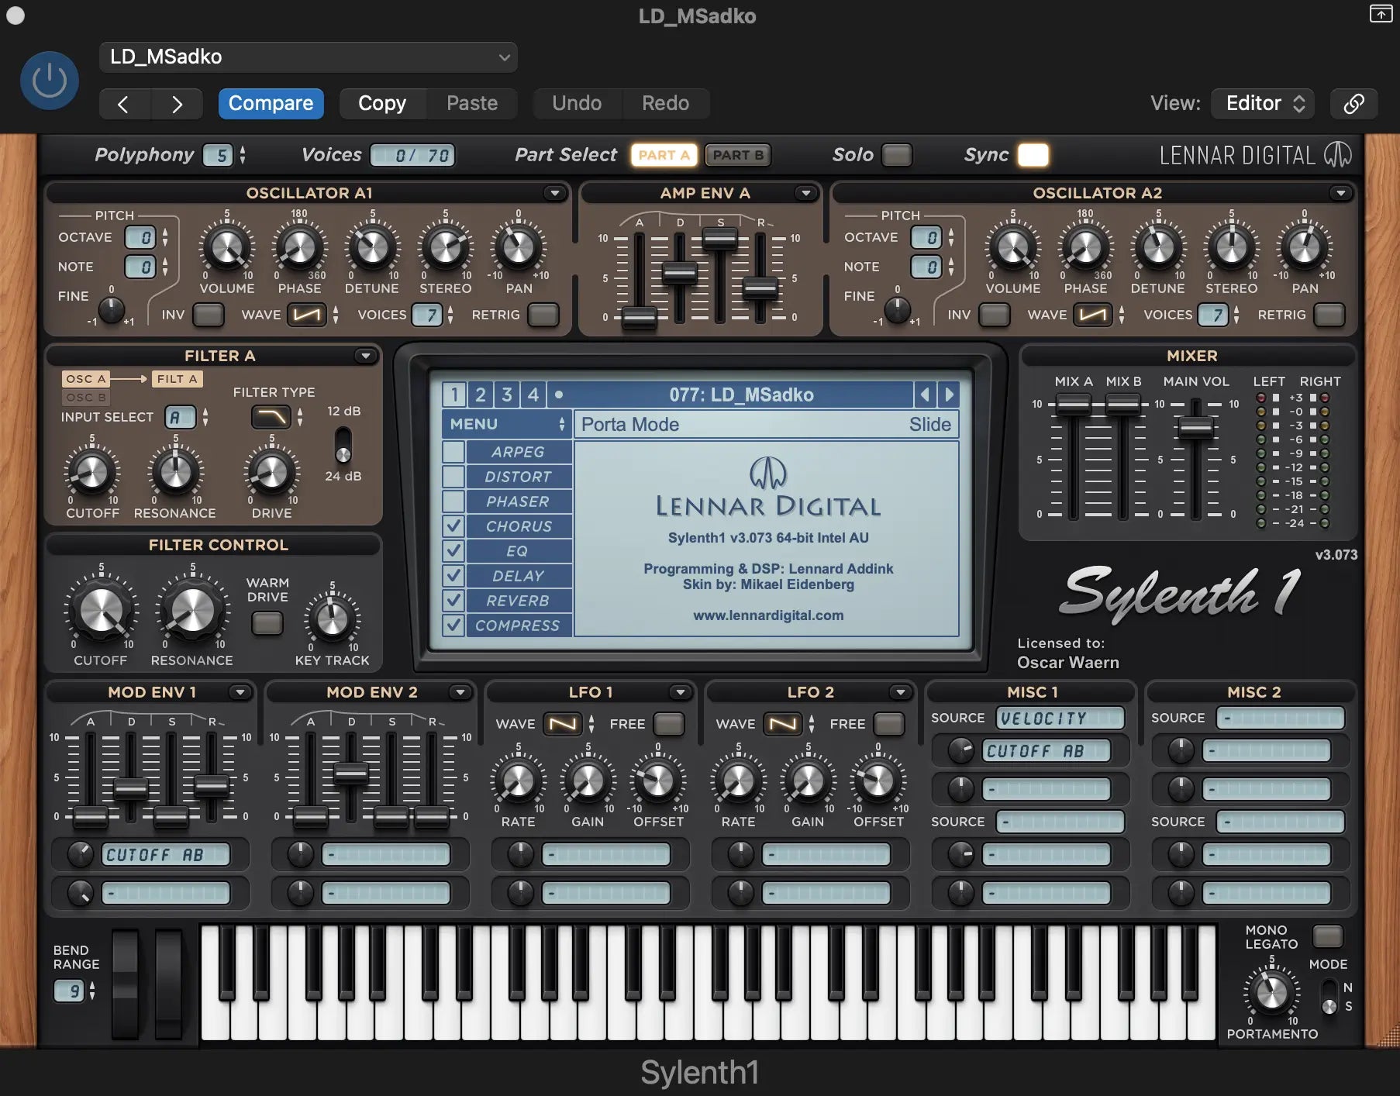
Task: Click the Oscillator A2 Pan knob
Action: click(1305, 248)
